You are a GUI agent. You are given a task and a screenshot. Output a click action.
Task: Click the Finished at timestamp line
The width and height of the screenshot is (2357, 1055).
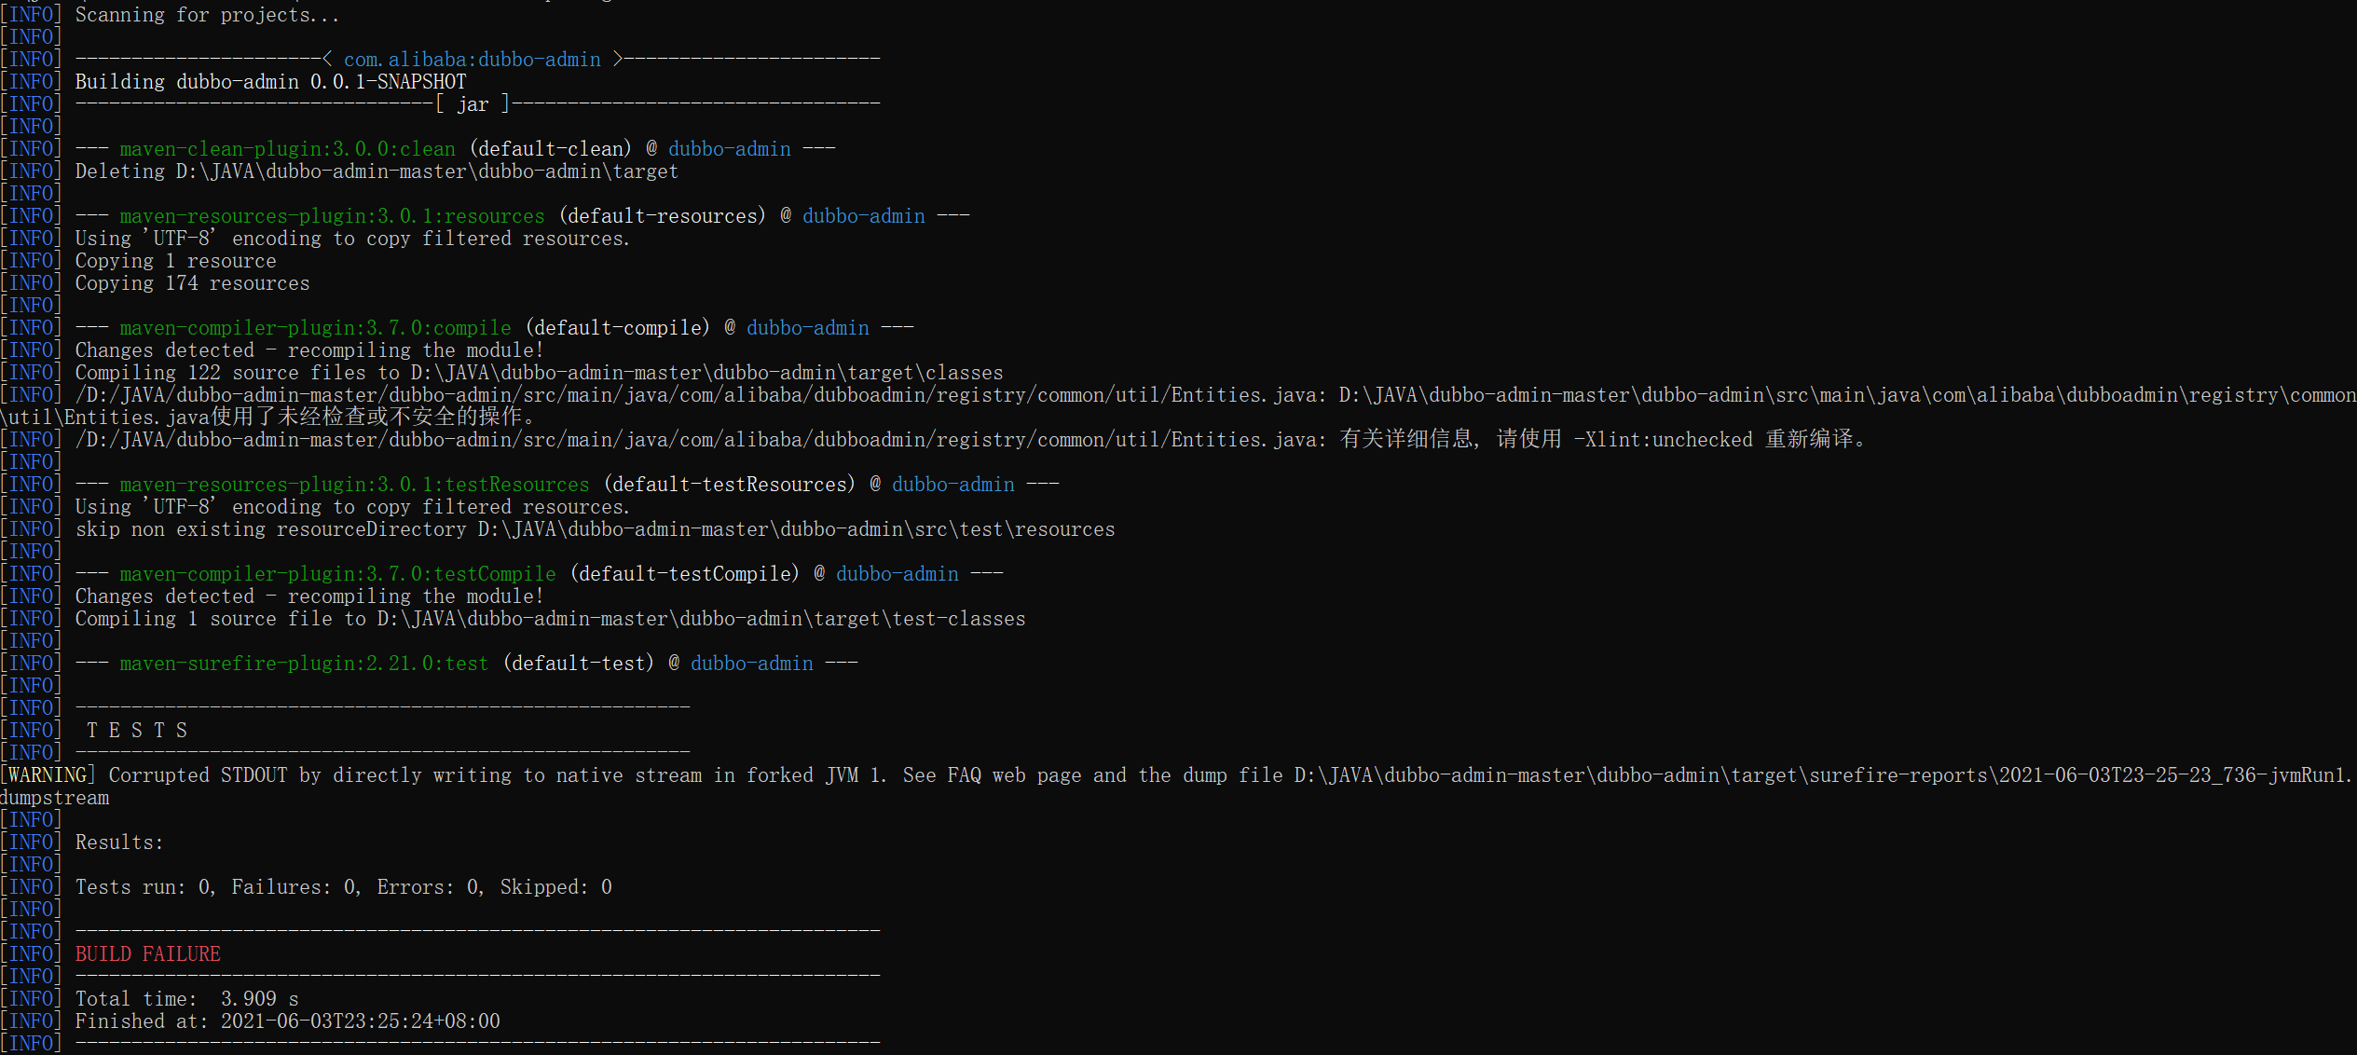pyautogui.click(x=287, y=1021)
